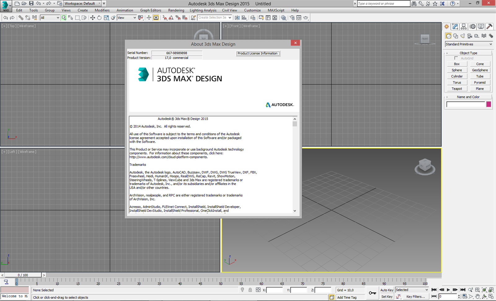Click the Product License Information button
The width and height of the screenshot is (496, 301).
point(258,53)
